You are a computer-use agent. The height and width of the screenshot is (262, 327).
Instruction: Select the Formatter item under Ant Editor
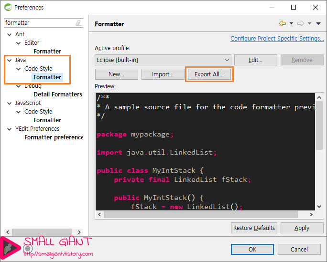(x=47, y=52)
